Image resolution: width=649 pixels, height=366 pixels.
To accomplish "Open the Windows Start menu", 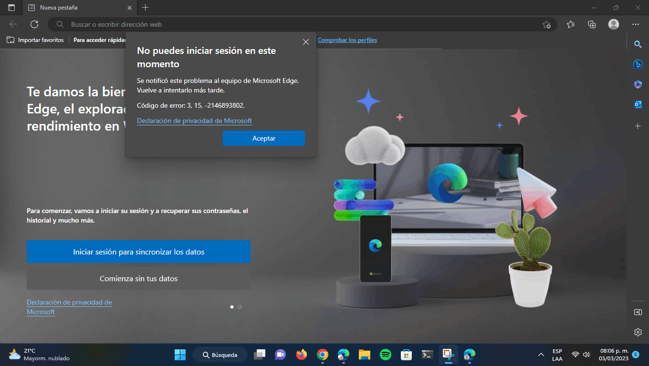I will 180,355.
